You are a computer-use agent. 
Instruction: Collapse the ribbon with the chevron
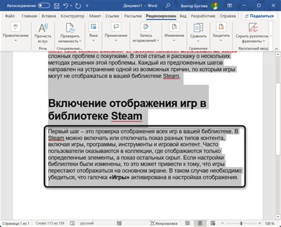(276, 49)
